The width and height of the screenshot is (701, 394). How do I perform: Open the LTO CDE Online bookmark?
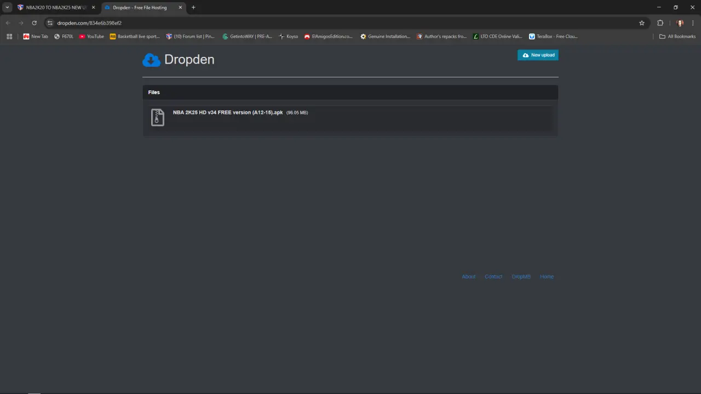pos(498,37)
